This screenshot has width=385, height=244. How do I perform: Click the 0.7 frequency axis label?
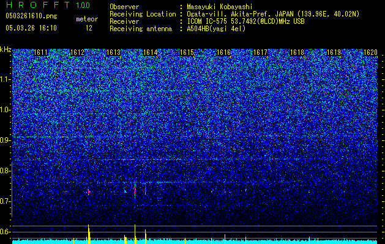[4, 201]
